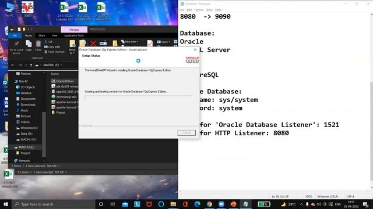
Task: Select This PC in navigation pane
Action: coord(23,81)
